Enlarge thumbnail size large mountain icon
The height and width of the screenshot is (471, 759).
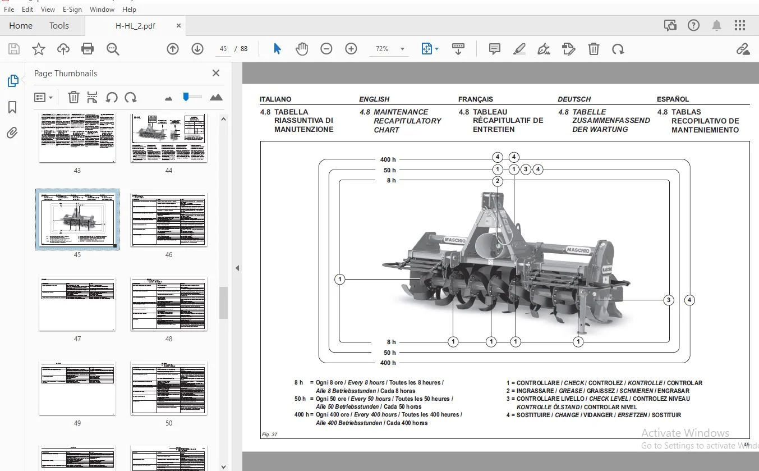[216, 97]
